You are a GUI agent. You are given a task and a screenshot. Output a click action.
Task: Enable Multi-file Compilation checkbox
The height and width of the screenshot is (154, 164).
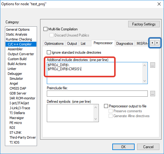pyautogui.click(x=45, y=29)
